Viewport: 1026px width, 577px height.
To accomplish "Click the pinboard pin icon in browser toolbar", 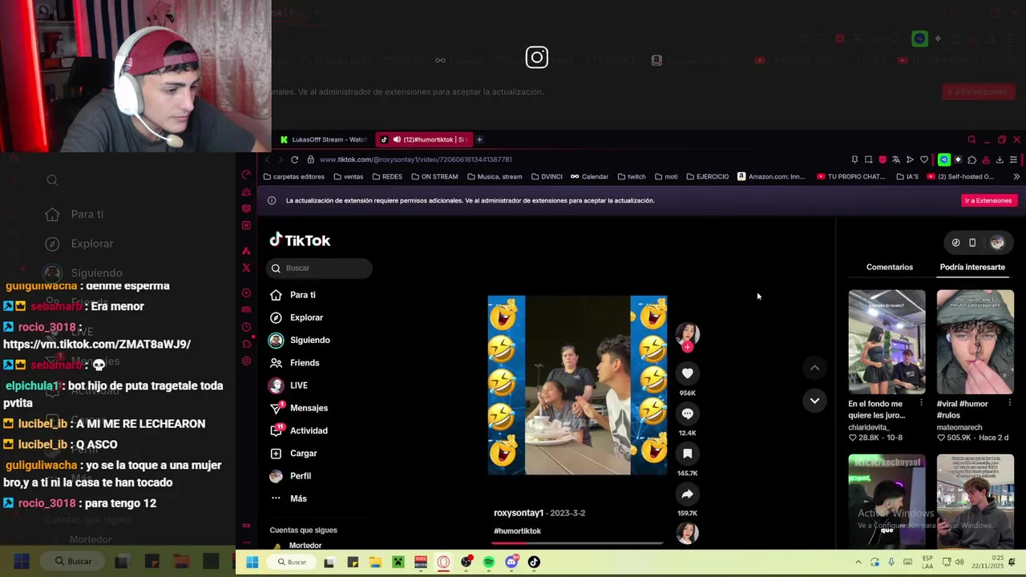I will tap(854, 159).
